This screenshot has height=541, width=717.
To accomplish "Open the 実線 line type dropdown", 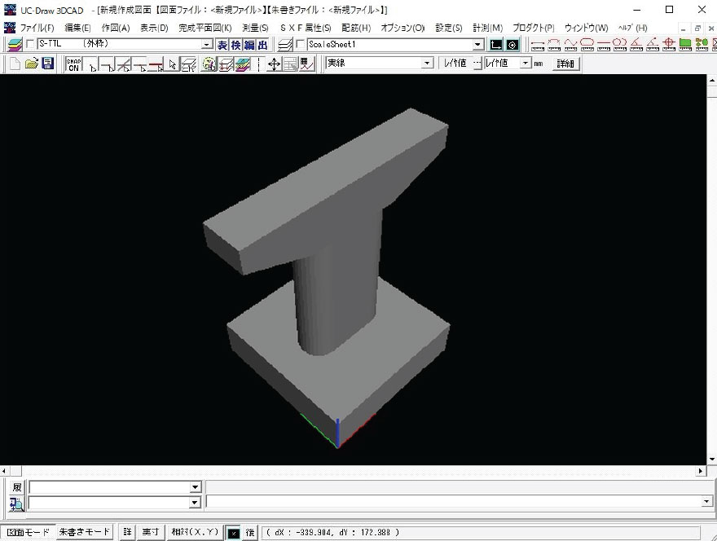I will click(x=427, y=63).
